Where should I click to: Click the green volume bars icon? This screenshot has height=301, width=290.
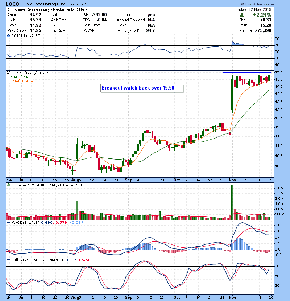pos(8,185)
